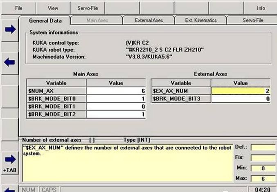Click the CAPS status bar indicator

click(49, 189)
